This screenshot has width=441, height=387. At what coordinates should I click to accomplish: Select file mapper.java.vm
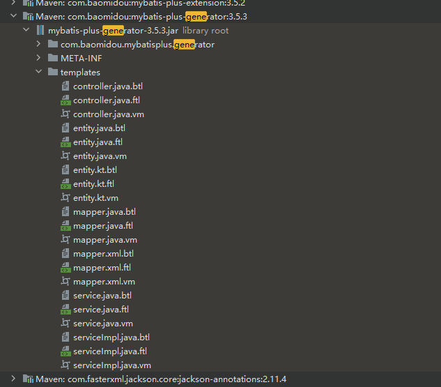(105, 240)
